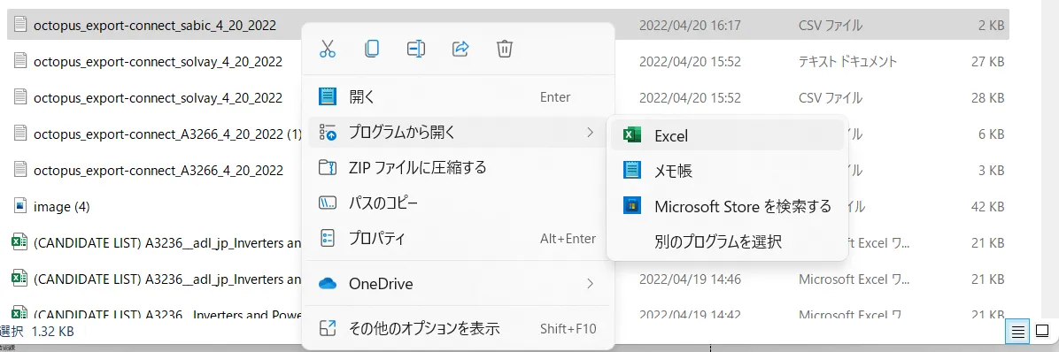Click テキスト ドキュメント type cell
Viewport: 1059px width, 352px height.
click(847, 62)
